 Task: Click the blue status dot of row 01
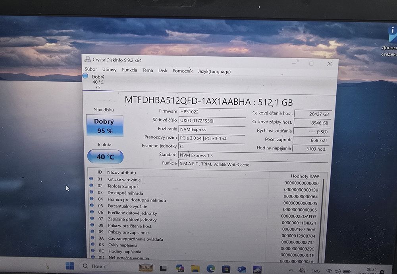pos(91,178)
